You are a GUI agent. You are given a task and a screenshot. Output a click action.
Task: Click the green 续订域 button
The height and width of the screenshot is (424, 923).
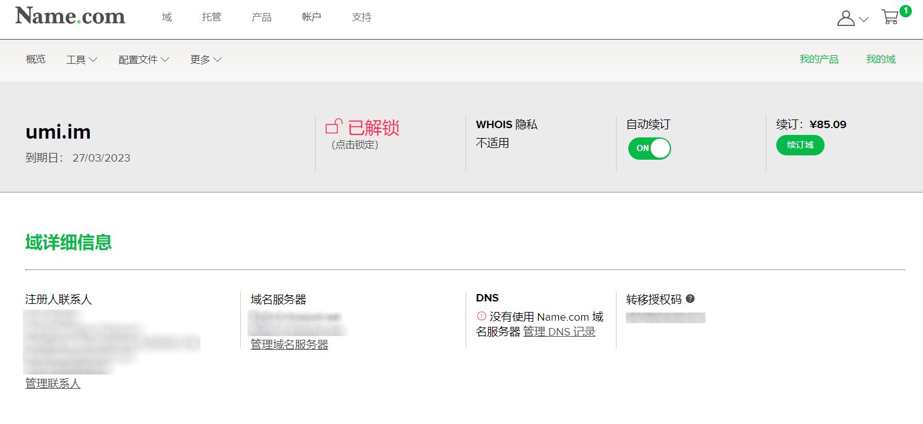[800, 145]
